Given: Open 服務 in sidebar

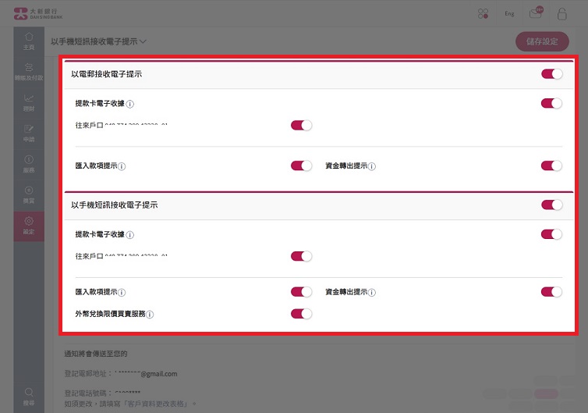Looking at the screenshot, I should pos(29,165).
